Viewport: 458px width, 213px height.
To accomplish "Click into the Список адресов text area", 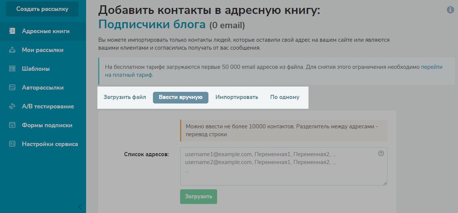I will tap(284, 166).
